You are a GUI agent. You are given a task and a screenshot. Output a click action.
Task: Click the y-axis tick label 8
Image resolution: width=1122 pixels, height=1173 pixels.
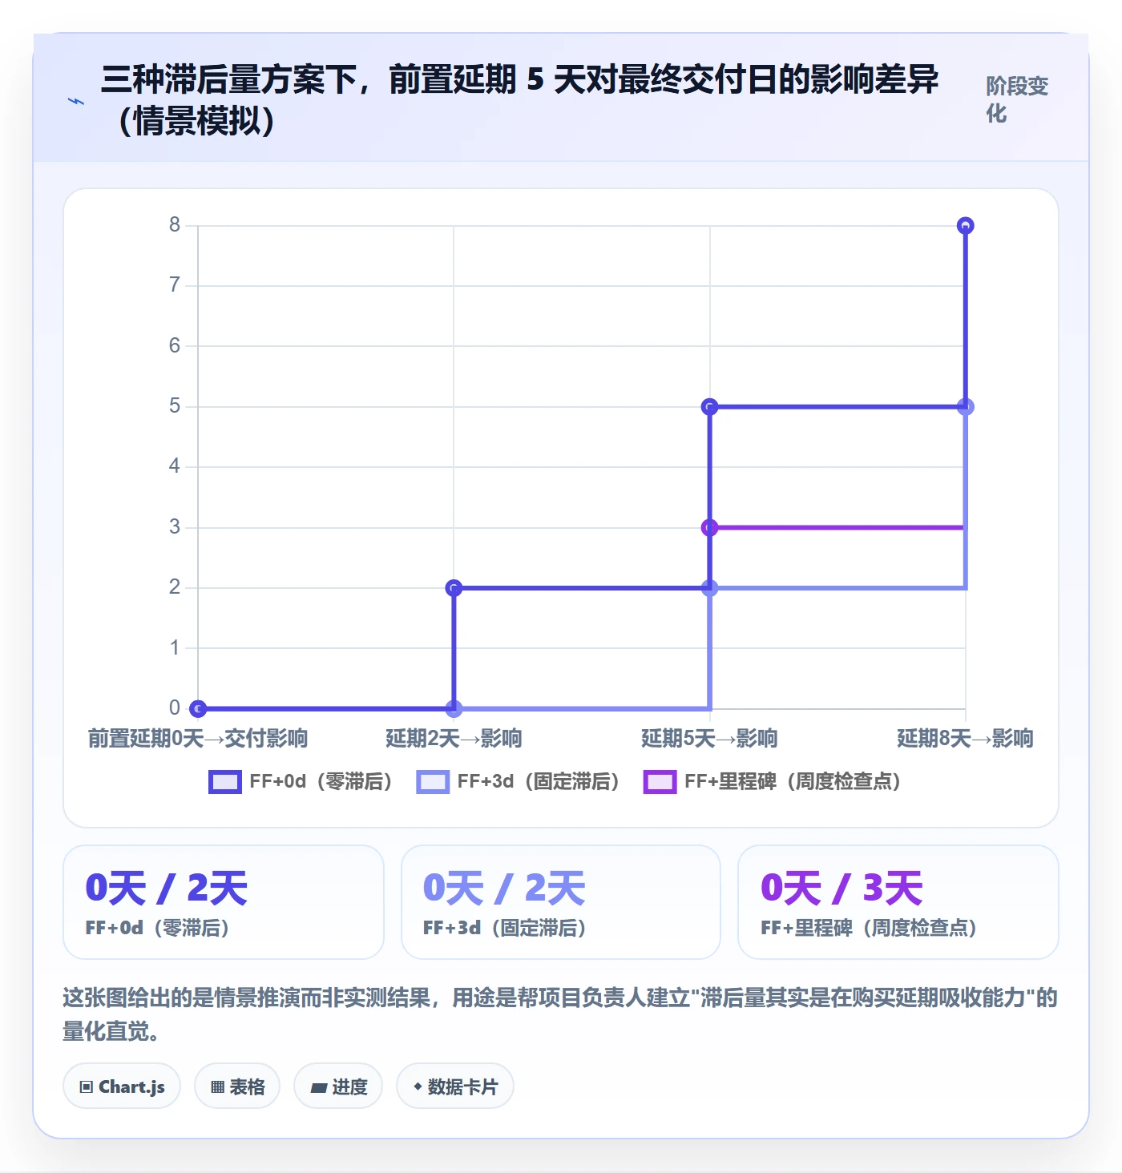[174, 224]
